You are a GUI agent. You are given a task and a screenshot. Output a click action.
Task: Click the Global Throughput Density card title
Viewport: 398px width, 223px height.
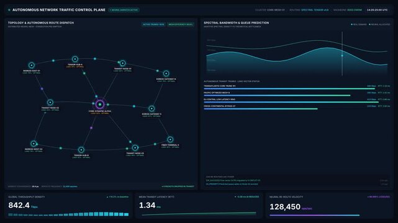click(x=27, y=197)
